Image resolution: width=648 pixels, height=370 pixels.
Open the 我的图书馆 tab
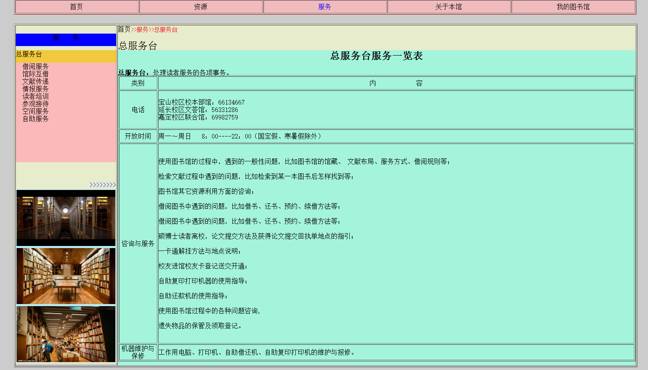click(573, 7)
